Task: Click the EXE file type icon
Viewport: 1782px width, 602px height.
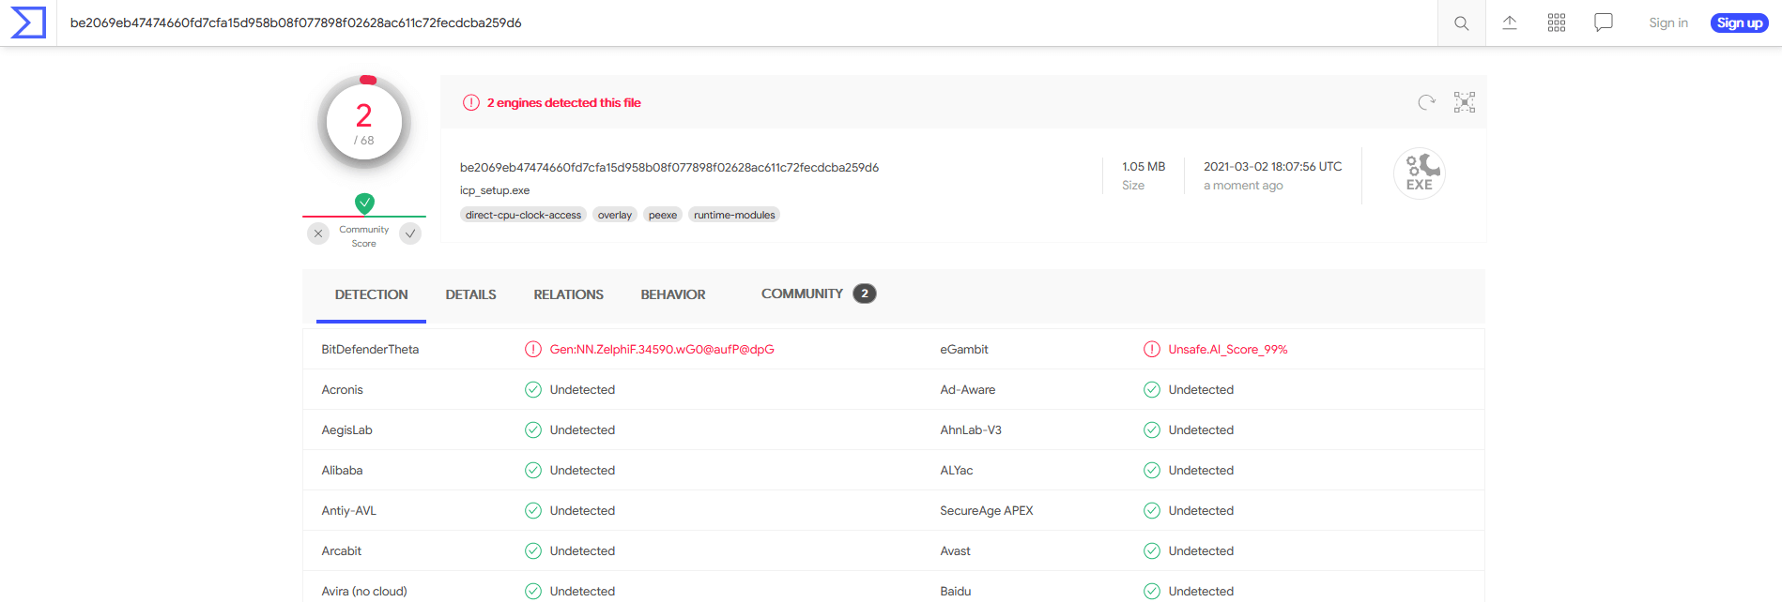Action: (x=1420, y=173)
